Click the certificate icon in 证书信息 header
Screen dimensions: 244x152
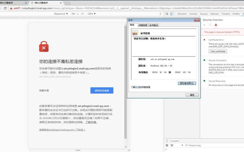pos(135,33)
